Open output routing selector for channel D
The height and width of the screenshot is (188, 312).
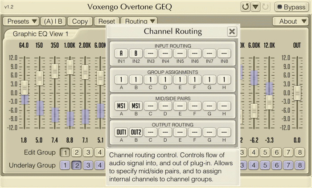[165, 132]
